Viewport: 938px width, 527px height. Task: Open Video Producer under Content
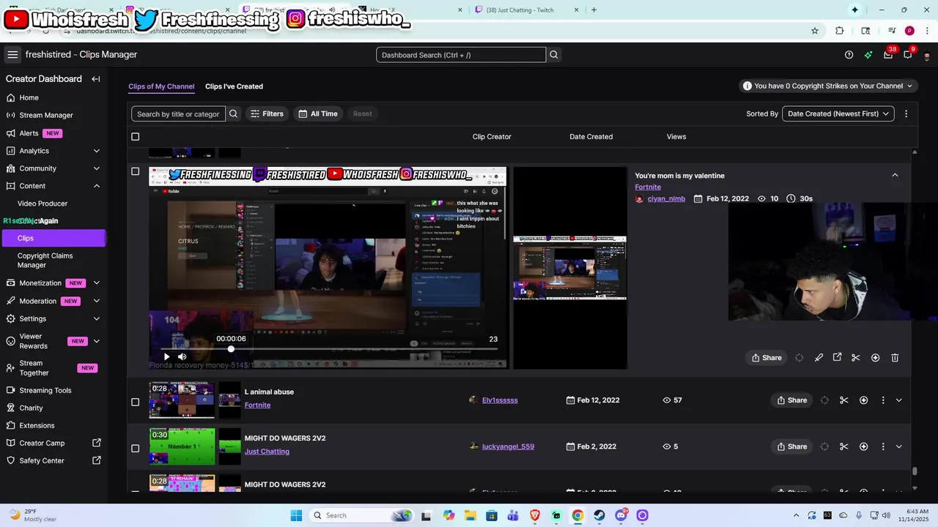point(43,203)
